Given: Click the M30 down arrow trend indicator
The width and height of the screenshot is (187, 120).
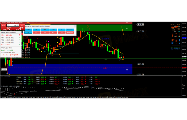Looking at the screenshot, I should [x=176, y=39].
